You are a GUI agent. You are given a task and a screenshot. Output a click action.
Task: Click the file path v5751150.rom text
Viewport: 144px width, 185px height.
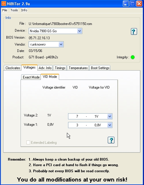pos(60,24)
